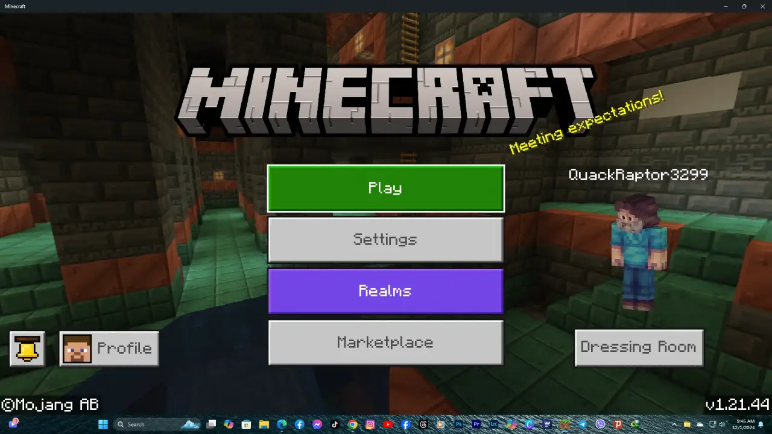Open the Settings menu
This screenshot has width=772, height=434.
click(385, 240)
